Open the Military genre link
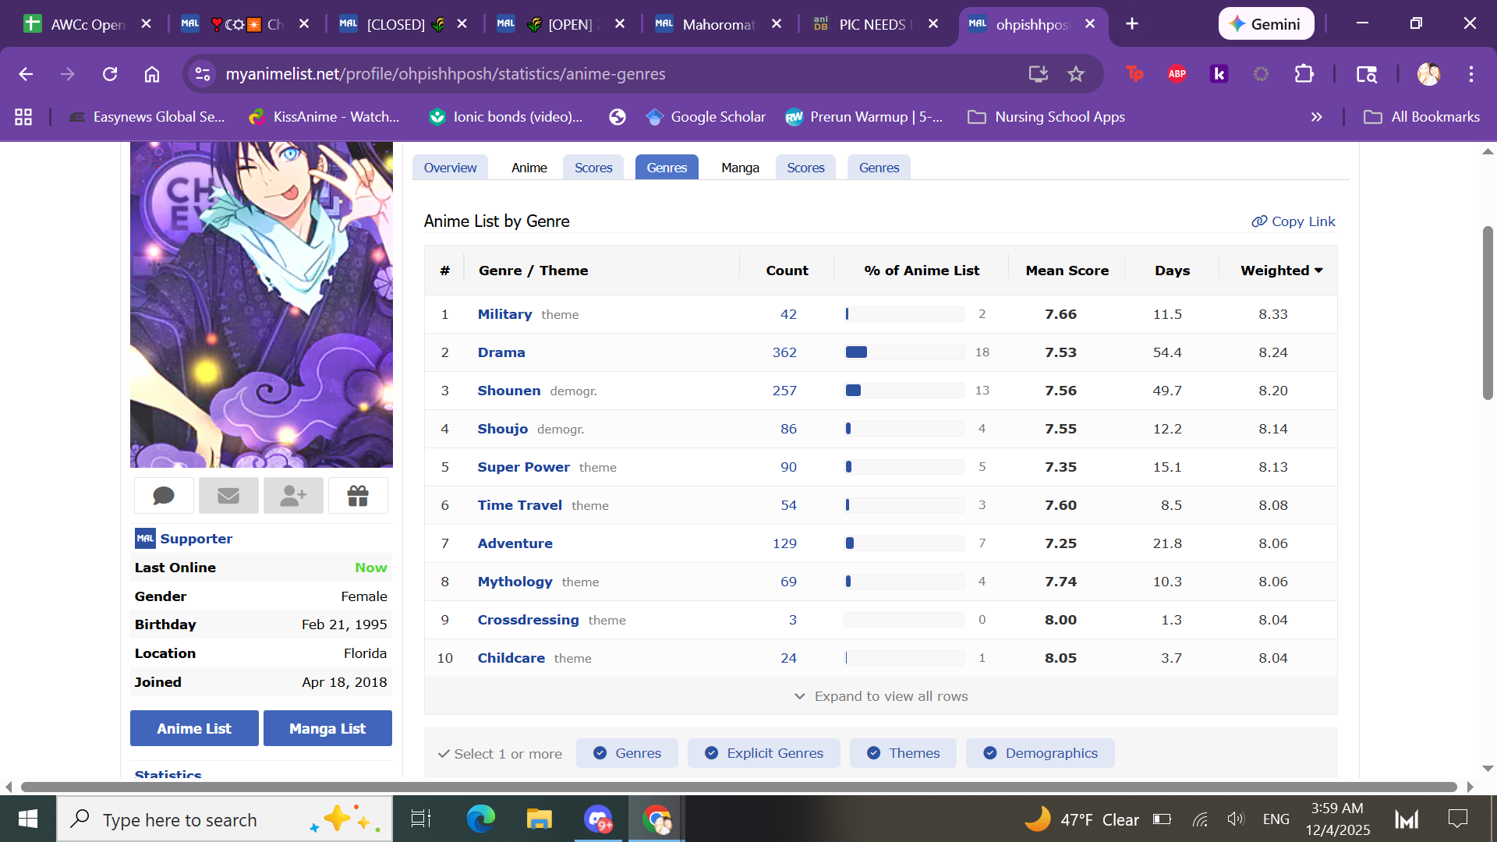 click(x=504, y=314)
